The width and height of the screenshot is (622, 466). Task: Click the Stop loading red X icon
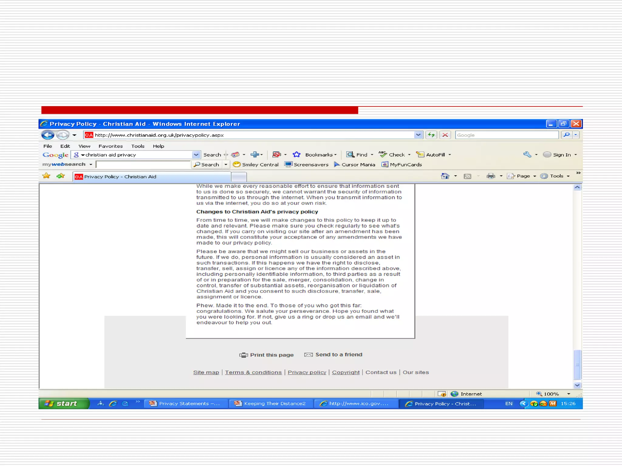coord(445,135)
